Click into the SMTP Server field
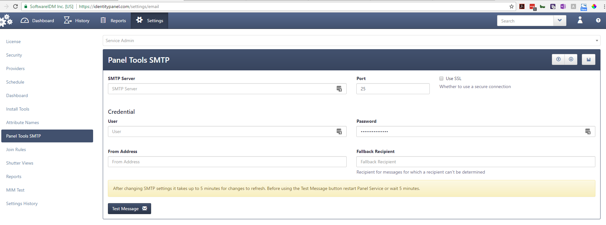Viewport: 606px width, 225px height. pyautogui.click(x=227, y=89)
